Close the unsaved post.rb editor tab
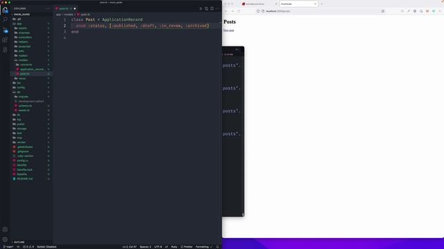The width and height of the screenshot is (444, 249). [75, 8]
